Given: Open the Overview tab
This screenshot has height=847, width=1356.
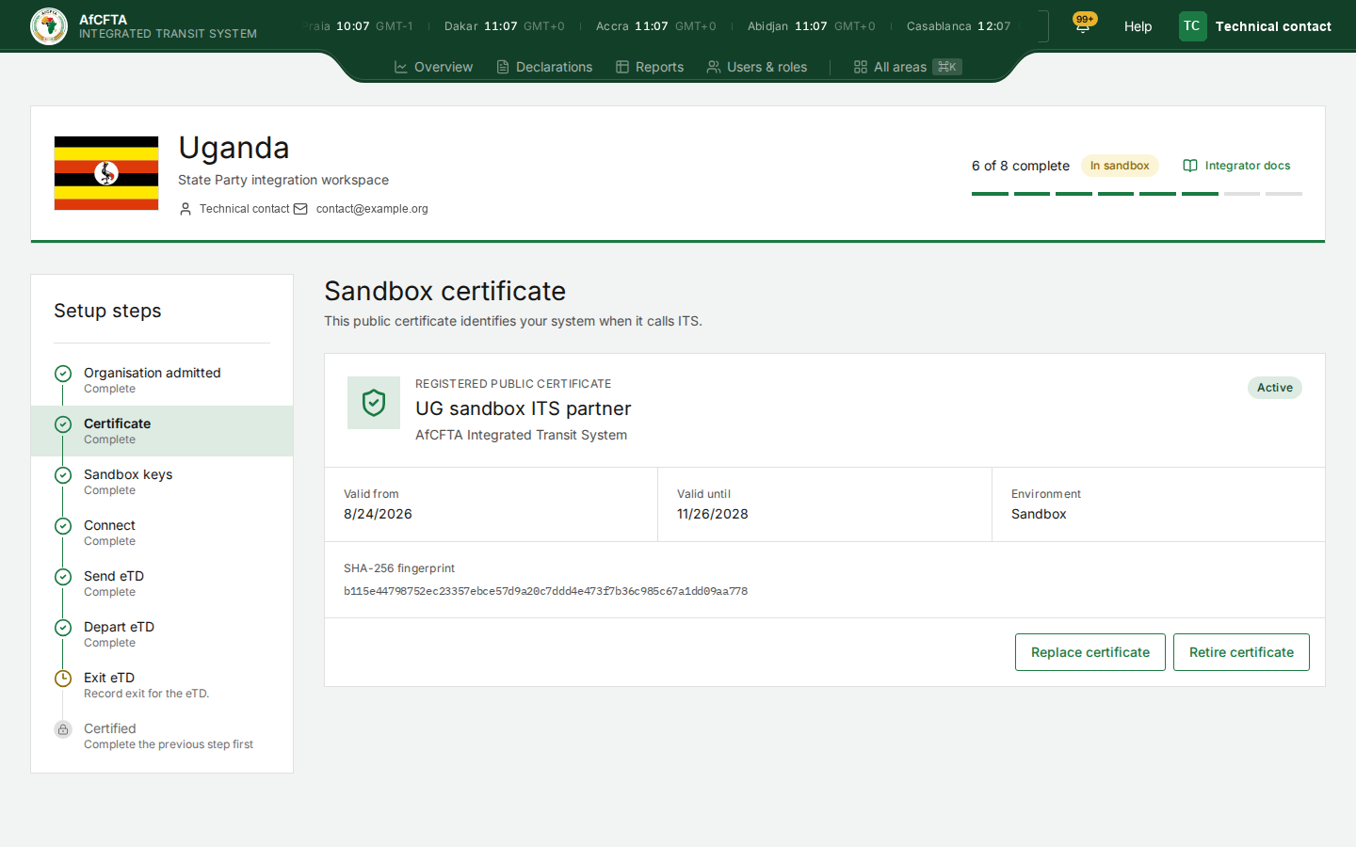Looking at the screenshot, I should pos(433,67).
